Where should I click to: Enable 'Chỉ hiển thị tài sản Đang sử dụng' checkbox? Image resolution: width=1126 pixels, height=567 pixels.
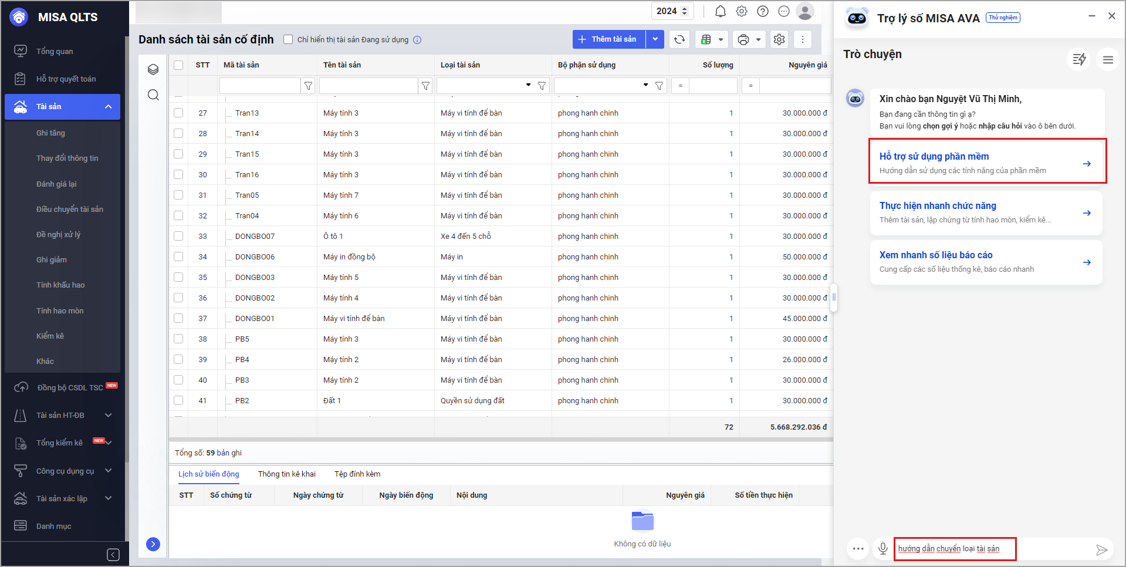click(x=288, y=39)
